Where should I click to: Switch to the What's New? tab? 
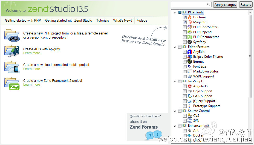click(123, 21)
